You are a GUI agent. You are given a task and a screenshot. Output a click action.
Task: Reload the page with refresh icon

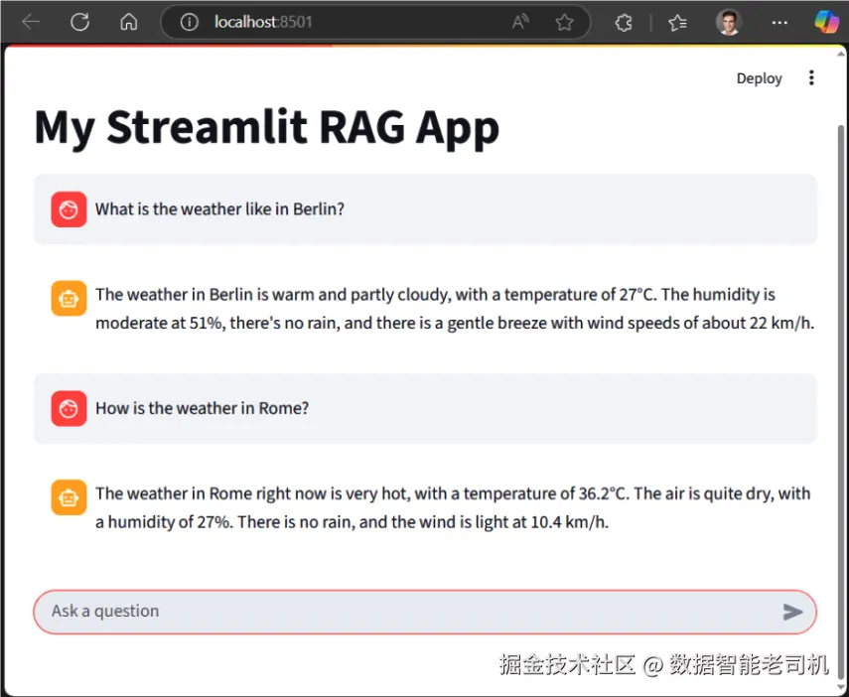(79, 22)
